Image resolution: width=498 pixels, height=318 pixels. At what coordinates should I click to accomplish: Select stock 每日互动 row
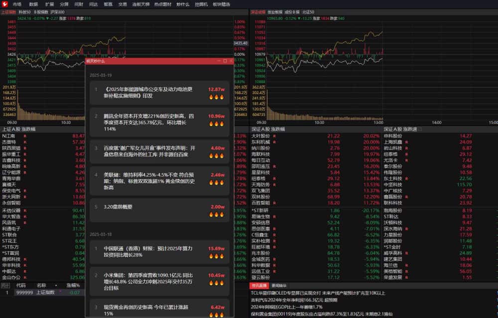(315, 160)
